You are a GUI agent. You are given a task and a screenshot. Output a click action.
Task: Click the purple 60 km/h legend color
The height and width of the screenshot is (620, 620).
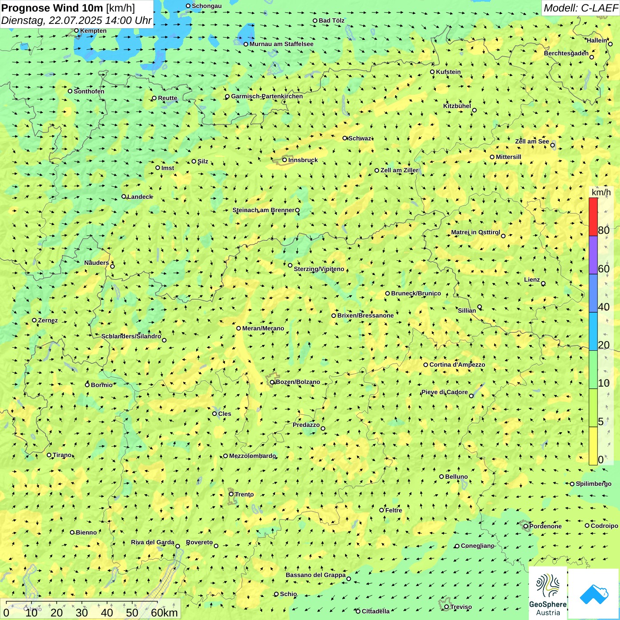click(x=593, y=255)
